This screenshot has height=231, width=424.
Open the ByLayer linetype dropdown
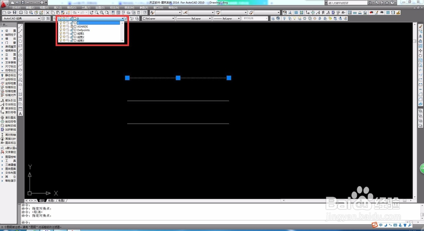pos(194,18)
